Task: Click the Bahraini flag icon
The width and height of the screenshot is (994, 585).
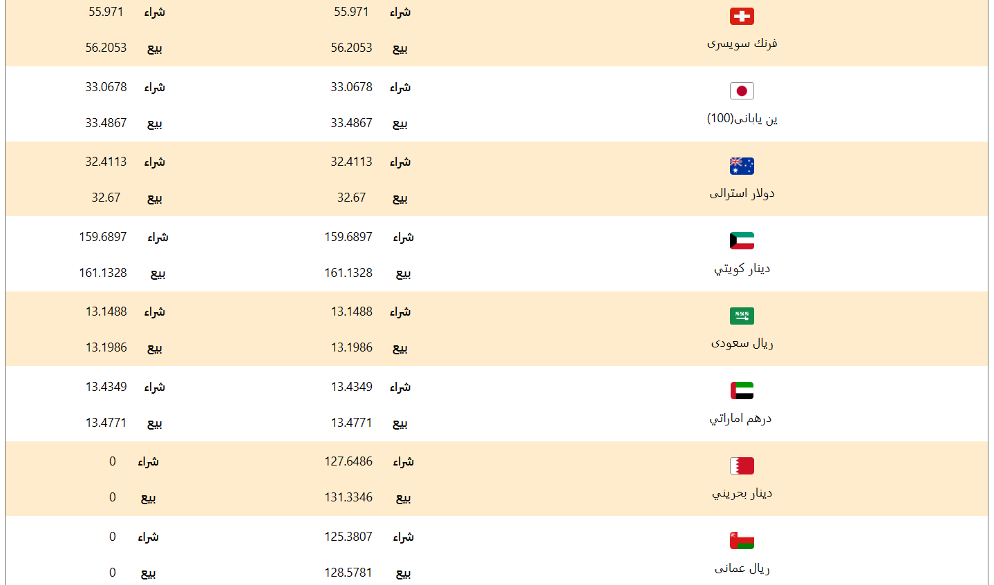Action: [x=742, y=466]
